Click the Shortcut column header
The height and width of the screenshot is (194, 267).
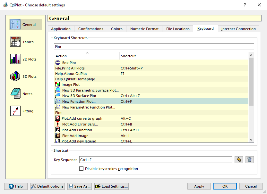tap(184, 56)
